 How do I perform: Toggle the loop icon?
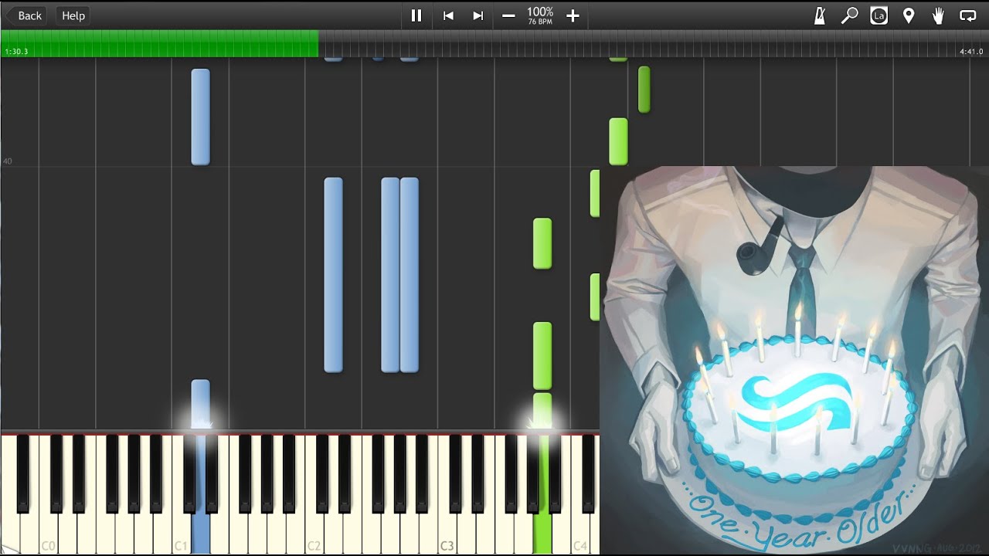coord(967,15)
